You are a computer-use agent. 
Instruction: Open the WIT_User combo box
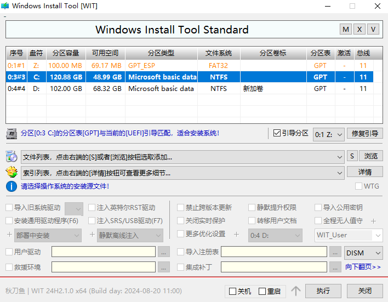click(349, 236)
